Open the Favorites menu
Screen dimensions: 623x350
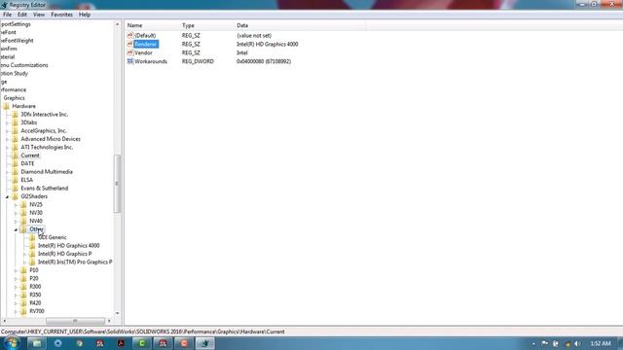click(x=61, y=15)
